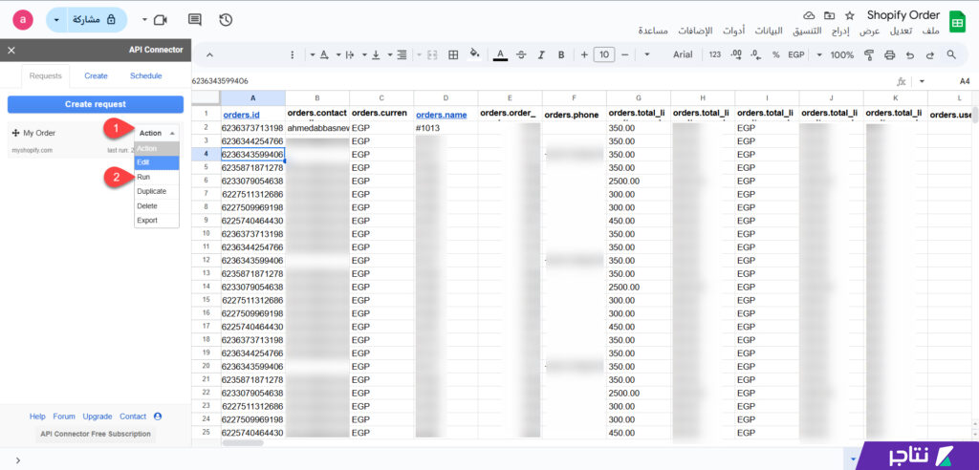The height and width of the screenshot is (470, 979).
Task: Click the مشاركة share button
Action: click(x=96, y=20)
